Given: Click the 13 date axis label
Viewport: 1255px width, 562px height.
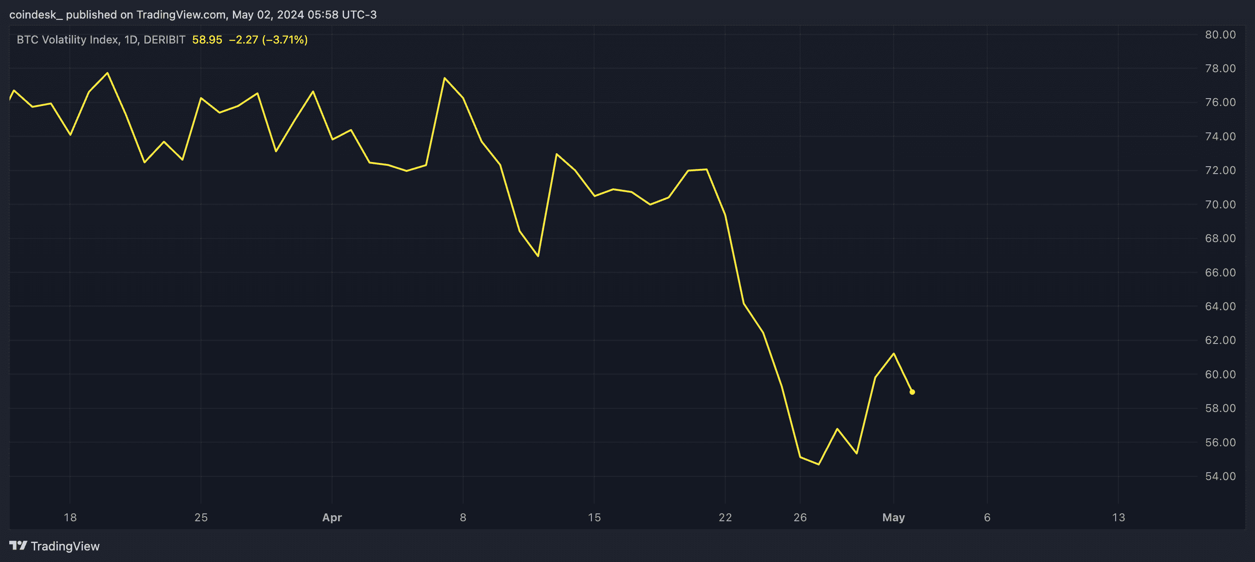Looking at the screenshot, I should [1118, 517].
